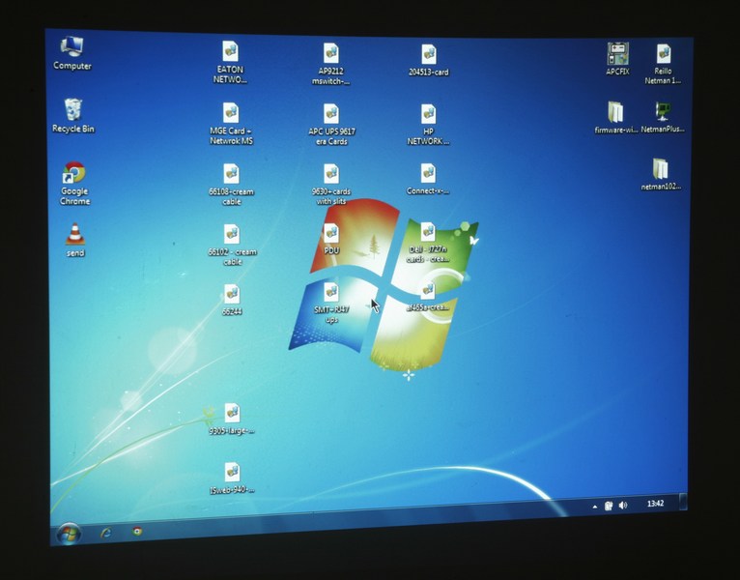Select the 66108-cream cable file
Viewport: 740px width, 580px height.
(231, 185)
